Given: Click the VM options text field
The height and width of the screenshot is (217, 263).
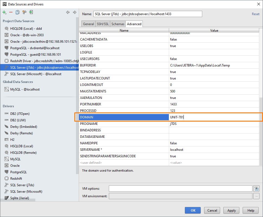Looking at the screenshot, I should pyautogui.click(x=180, y=188).
